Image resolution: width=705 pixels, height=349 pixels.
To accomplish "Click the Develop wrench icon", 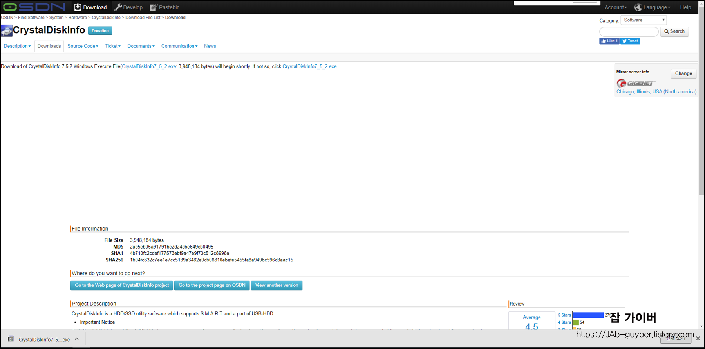I will tap(118, 7).
